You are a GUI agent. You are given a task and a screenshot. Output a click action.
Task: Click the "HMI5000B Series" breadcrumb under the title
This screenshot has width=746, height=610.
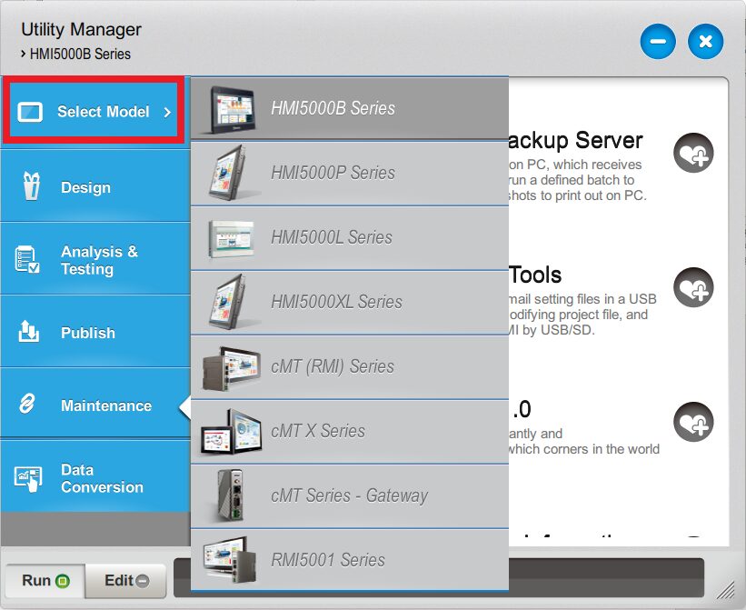(80, 55)
